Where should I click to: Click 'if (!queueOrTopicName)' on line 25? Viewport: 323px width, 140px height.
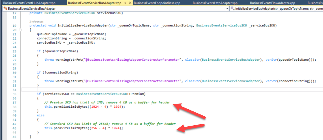point(57,51)
